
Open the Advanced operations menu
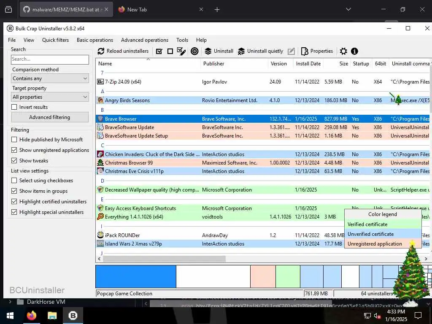(x=145, y=40)
